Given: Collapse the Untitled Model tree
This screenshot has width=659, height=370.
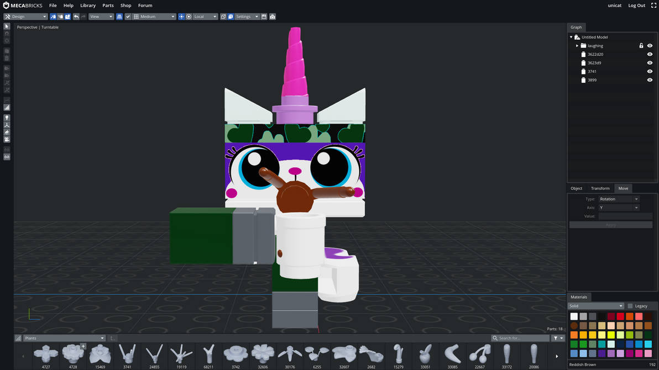Looking at the screenshot, I should pos(571,37).
